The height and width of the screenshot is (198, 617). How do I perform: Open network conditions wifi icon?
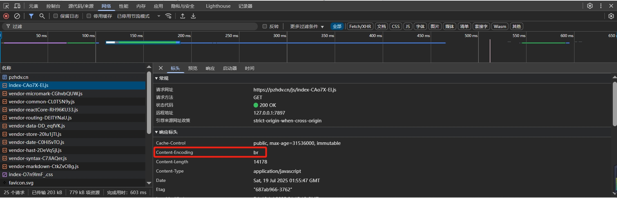[168, 16]
